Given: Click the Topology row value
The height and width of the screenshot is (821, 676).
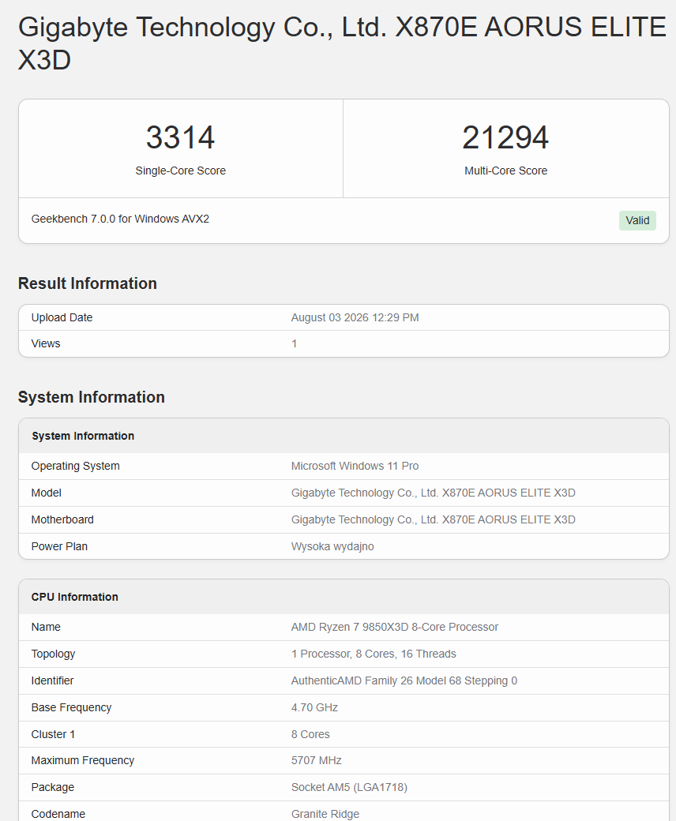Looking at the screenshot, I should click(374, 654).
